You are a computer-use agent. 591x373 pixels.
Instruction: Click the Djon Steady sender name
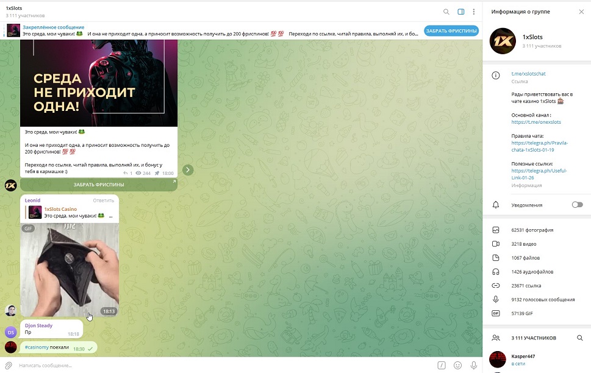[x=38, y=325]
